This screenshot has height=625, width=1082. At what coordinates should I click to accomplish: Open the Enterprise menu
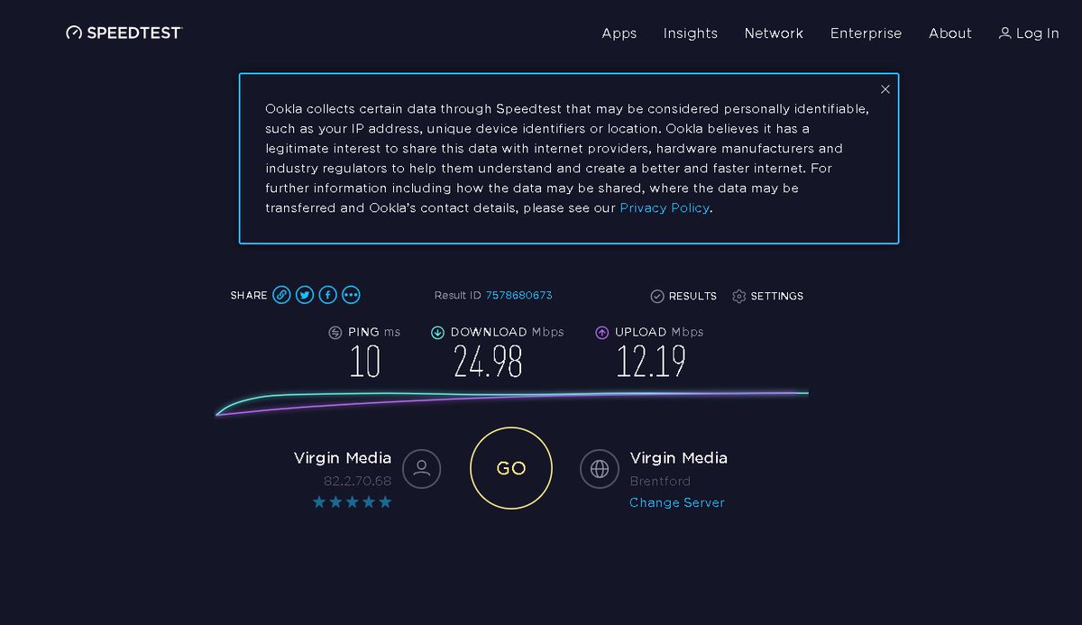(x=866, y=33)
